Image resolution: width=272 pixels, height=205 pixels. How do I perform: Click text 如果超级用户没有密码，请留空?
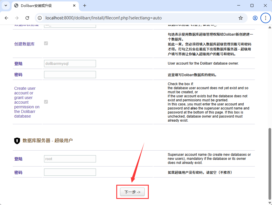200,173
